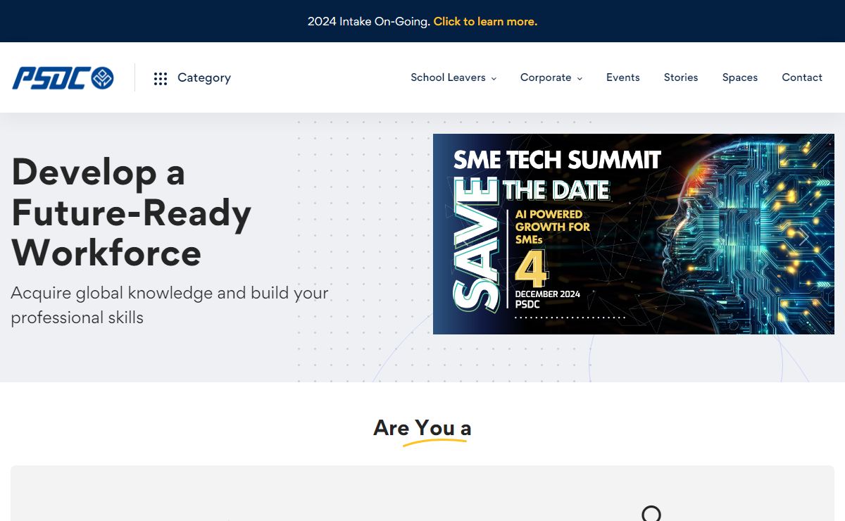The width and height of the screenshot is (845, 521).
Task: Follow the "Click to learn more." link
Action: (485, 21)
